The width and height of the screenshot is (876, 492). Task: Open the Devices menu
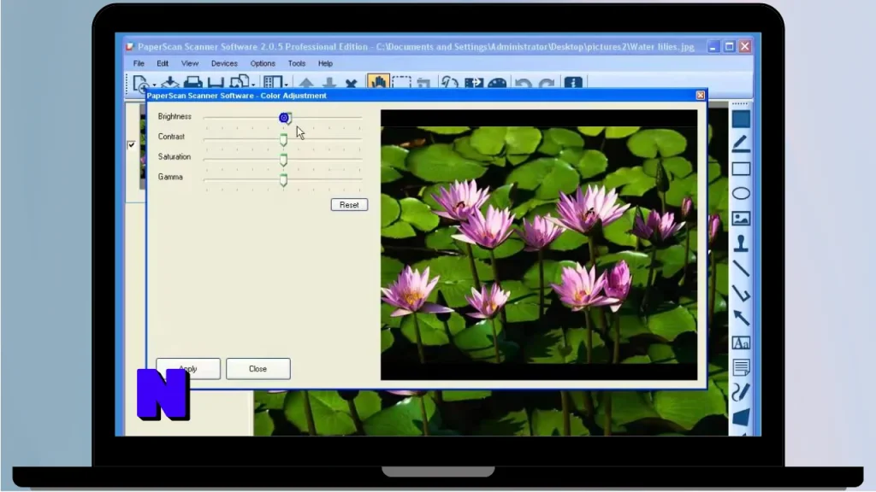point(224,63)
